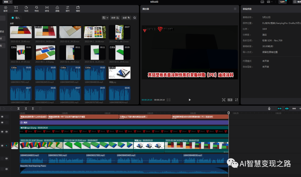Expand the grid view mode dropdown

tap(105, 18)
